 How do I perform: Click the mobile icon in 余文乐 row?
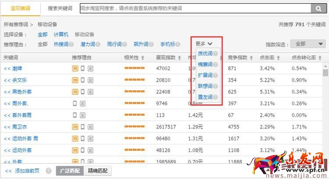(82, 80)
